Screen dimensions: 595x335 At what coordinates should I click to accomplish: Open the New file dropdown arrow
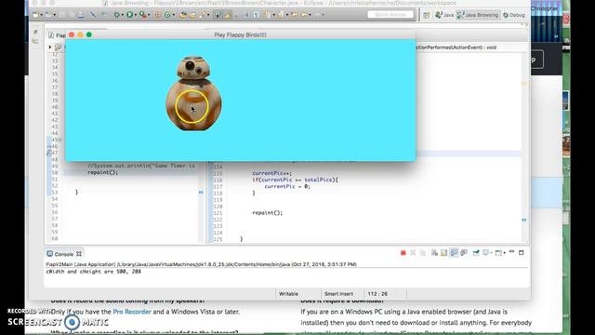(41, 15)
